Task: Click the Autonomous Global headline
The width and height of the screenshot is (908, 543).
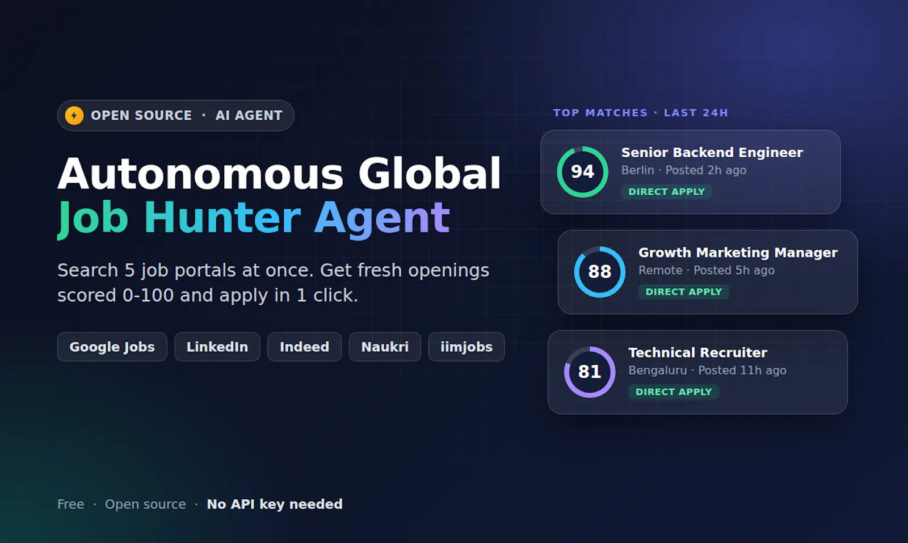Action: [279, 174]
